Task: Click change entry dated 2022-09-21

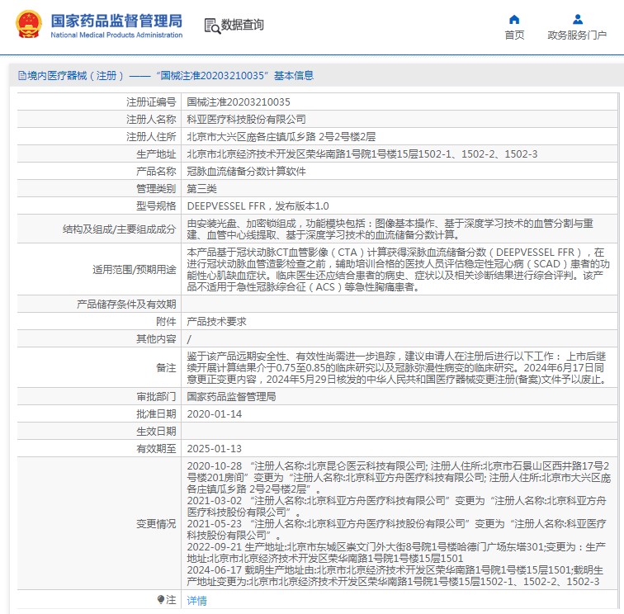Action: [x=396, y=553]
